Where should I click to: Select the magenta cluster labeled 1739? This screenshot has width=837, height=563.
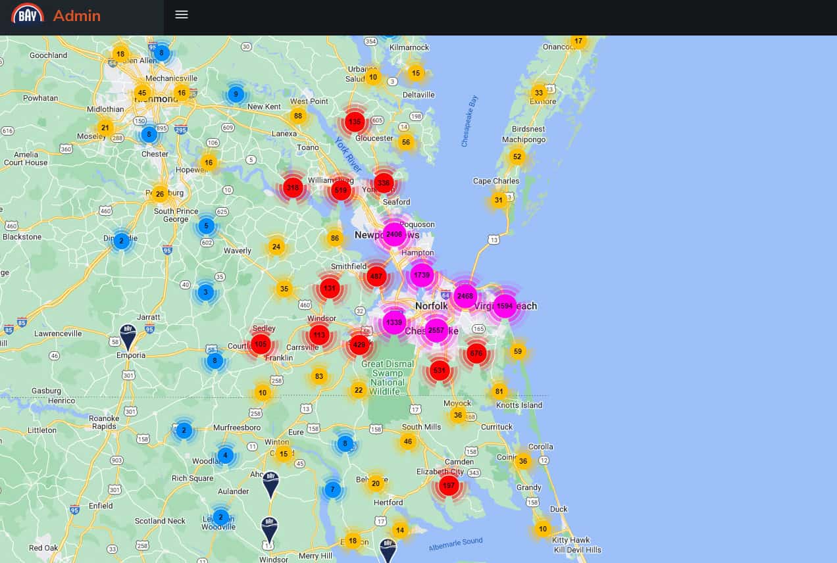422,276
